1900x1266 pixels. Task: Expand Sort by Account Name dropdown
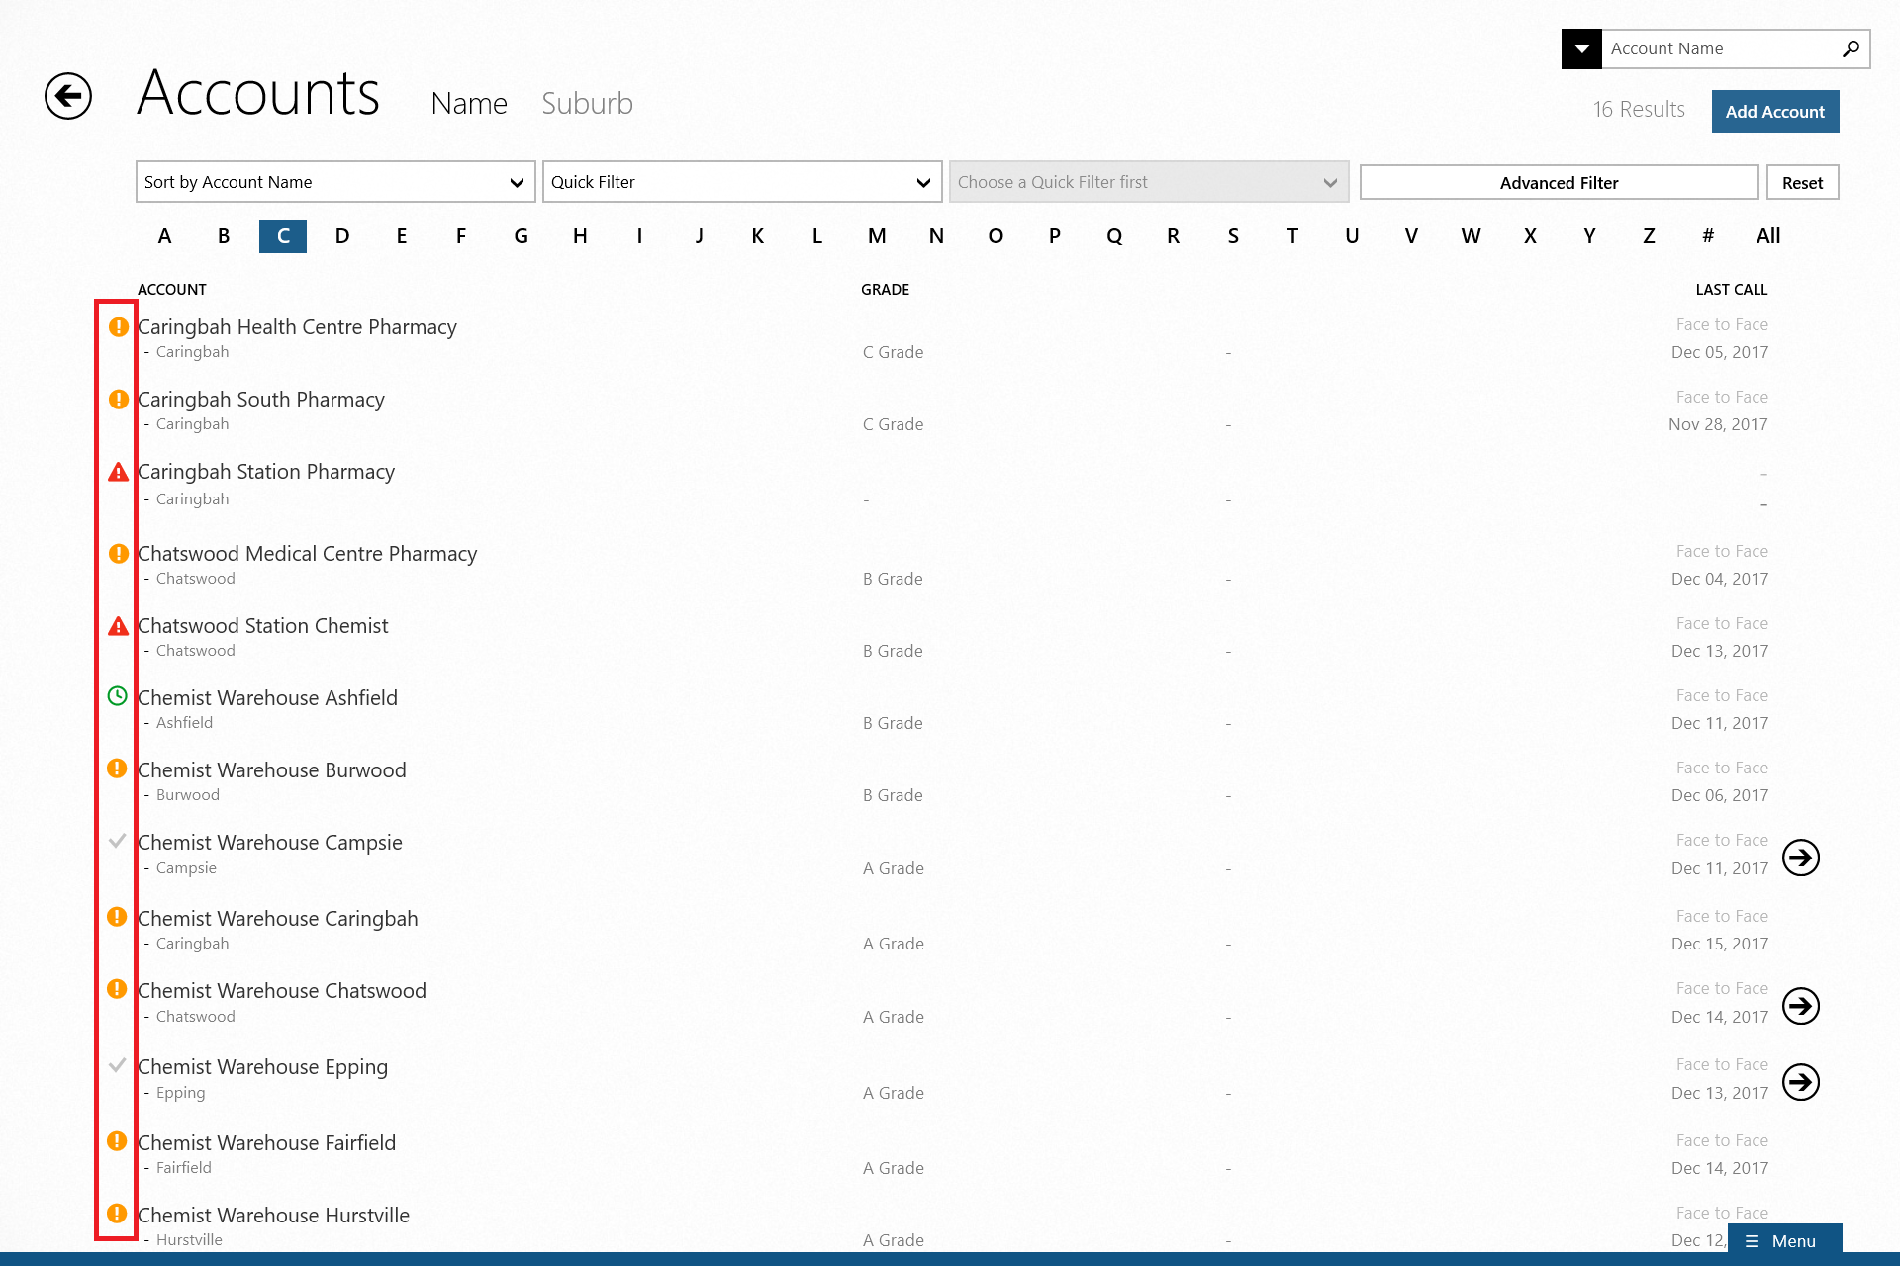[x=335, y=182]
